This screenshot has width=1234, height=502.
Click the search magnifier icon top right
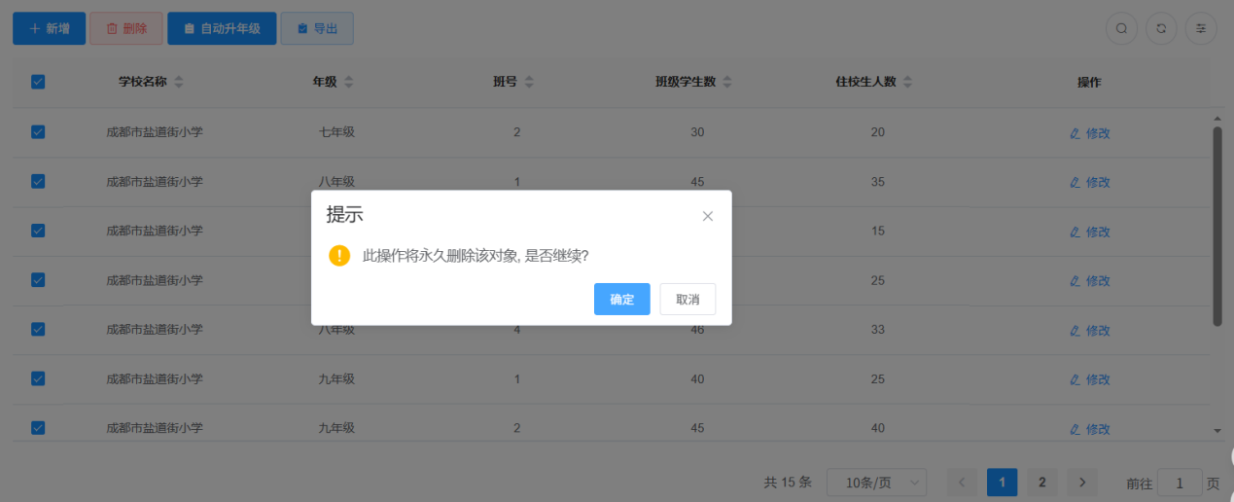tap(1121, 29)
